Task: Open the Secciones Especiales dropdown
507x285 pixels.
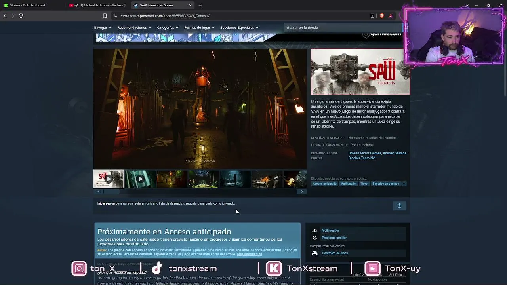Action: pos(239,28)
